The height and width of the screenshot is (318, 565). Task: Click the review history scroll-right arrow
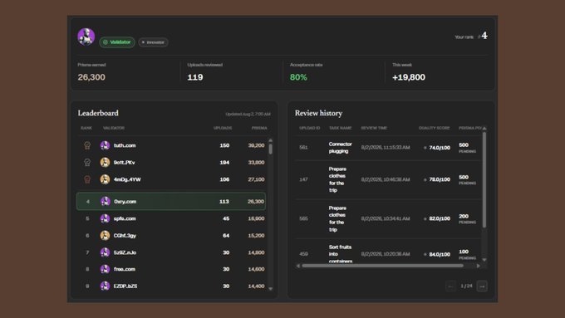(478, 266)
